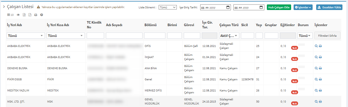
Task: Open calendar picker of second date field
Action: [261, 8]
